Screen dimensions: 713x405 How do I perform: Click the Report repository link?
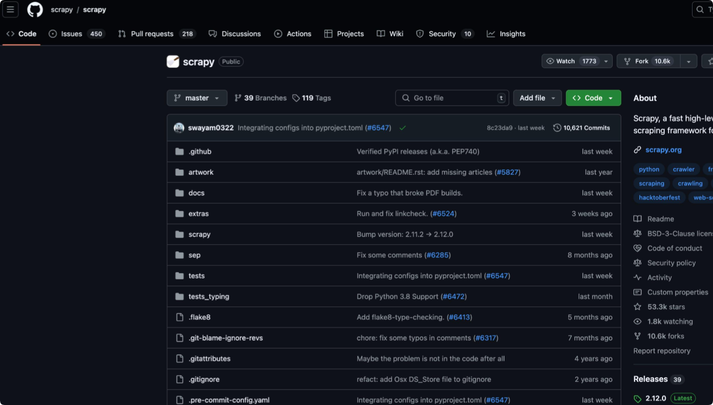point(662,351)
